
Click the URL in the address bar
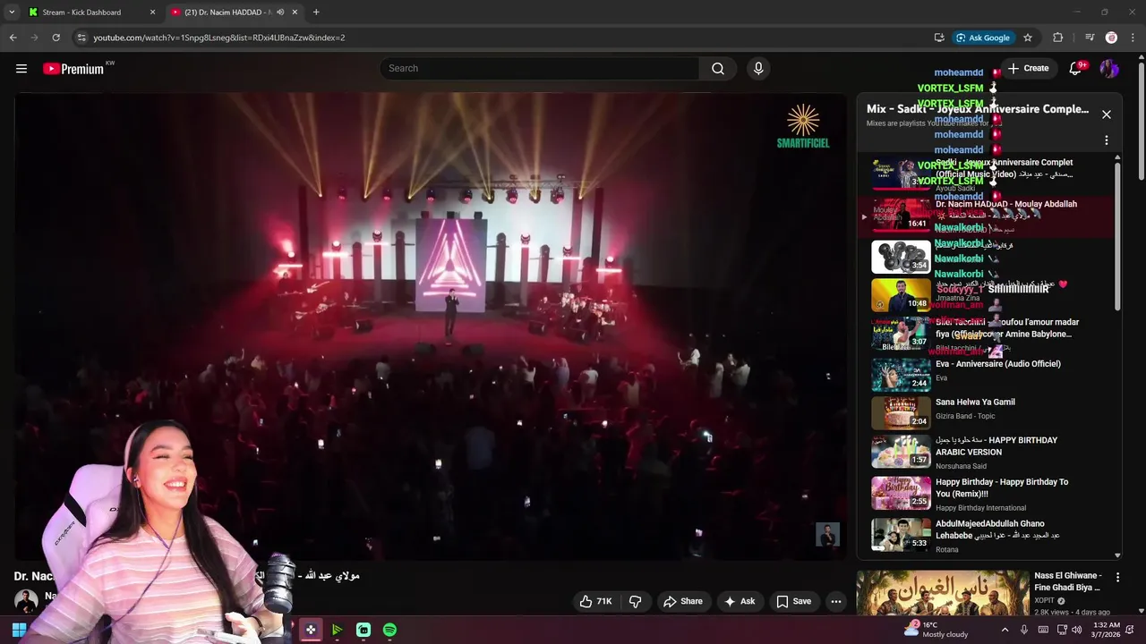(219, 38)
